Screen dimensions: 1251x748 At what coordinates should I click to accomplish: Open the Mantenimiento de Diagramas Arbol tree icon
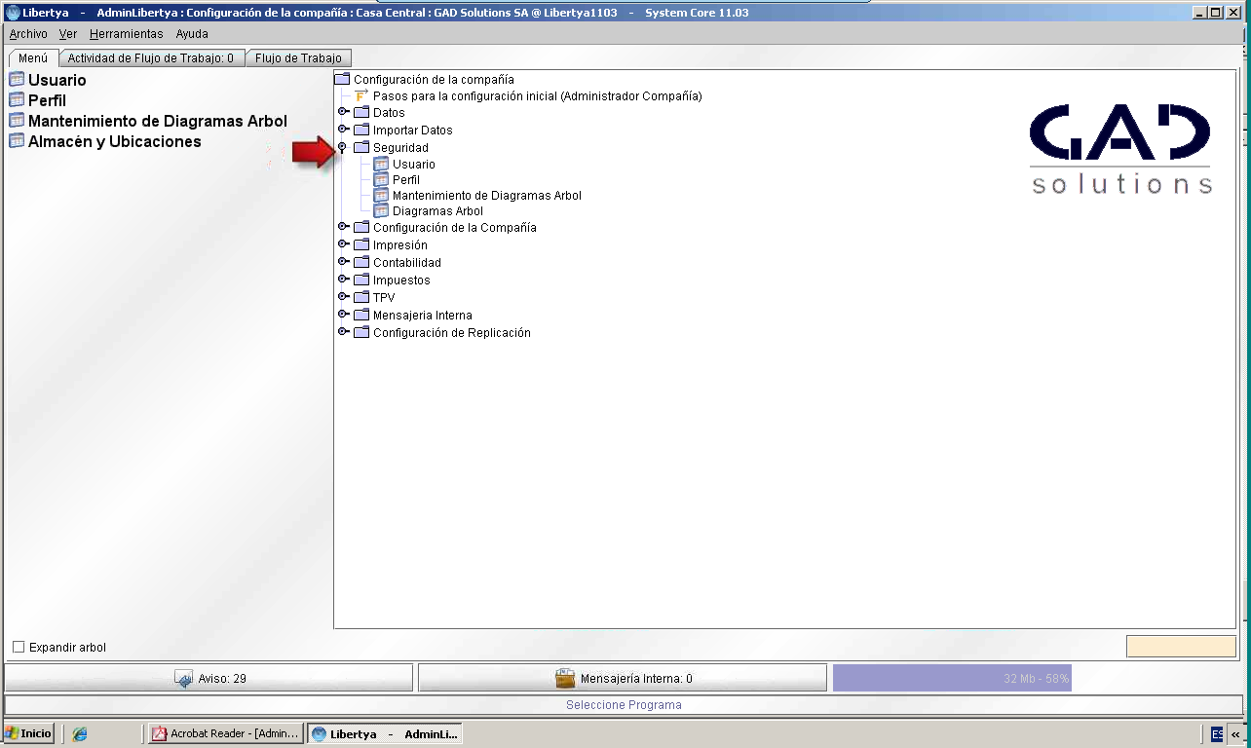click(381, 195)
